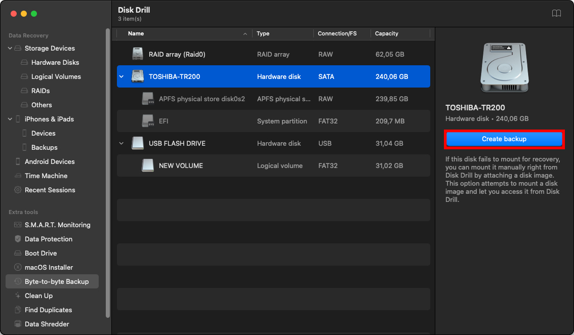Image resolution: width=574 pixels, height=335 pixels.
Task: Click the Storage Devices drive icon
Action: [18, 49]
